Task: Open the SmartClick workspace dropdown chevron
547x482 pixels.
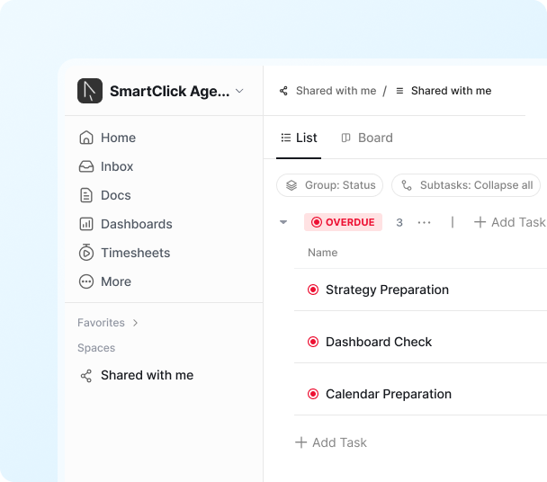Action: tap(239, 91)
